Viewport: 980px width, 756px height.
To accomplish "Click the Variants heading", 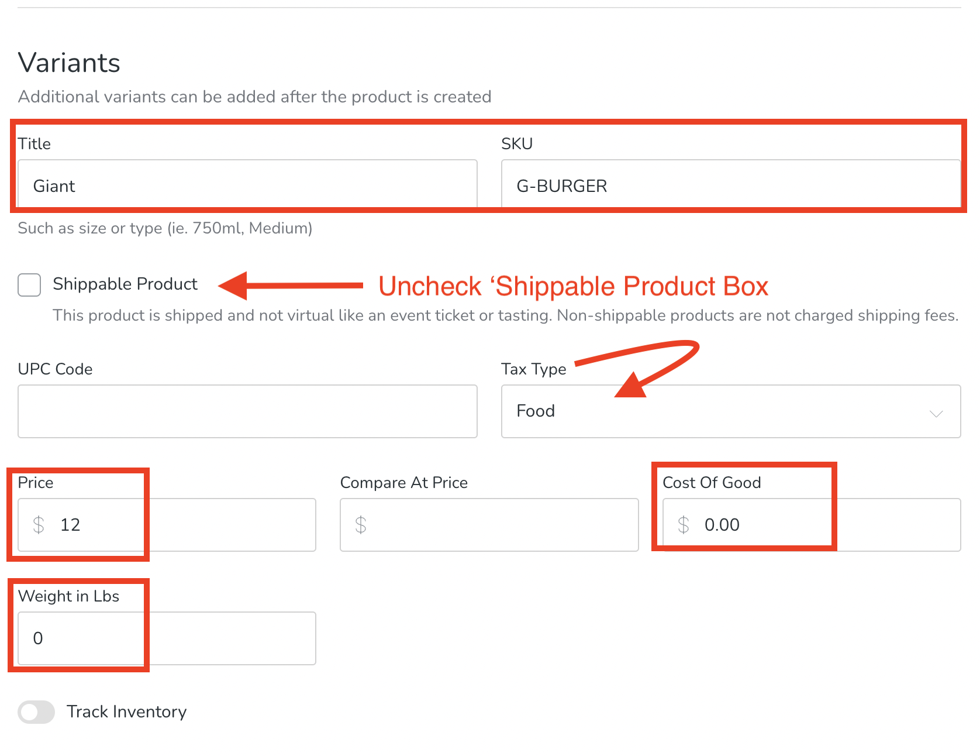I will (68, 62).
